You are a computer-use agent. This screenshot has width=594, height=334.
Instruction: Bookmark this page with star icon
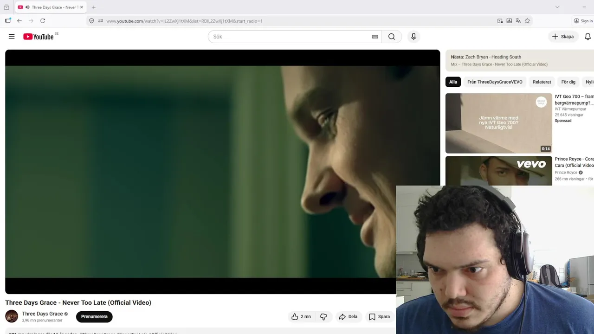click(x=527, y=21)
